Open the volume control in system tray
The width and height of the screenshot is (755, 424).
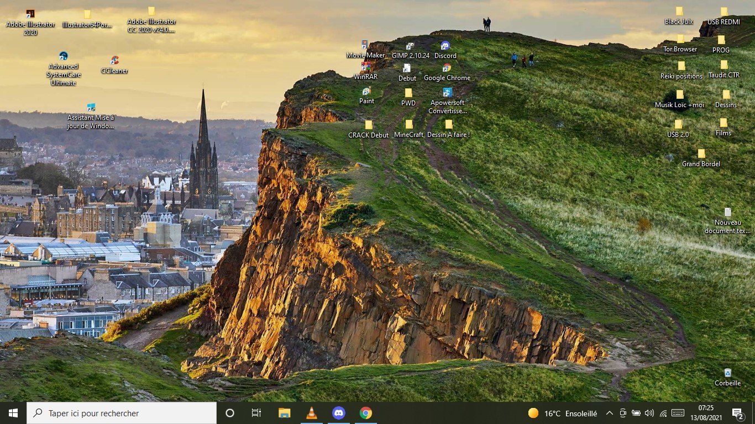click(x=649, y=413)
